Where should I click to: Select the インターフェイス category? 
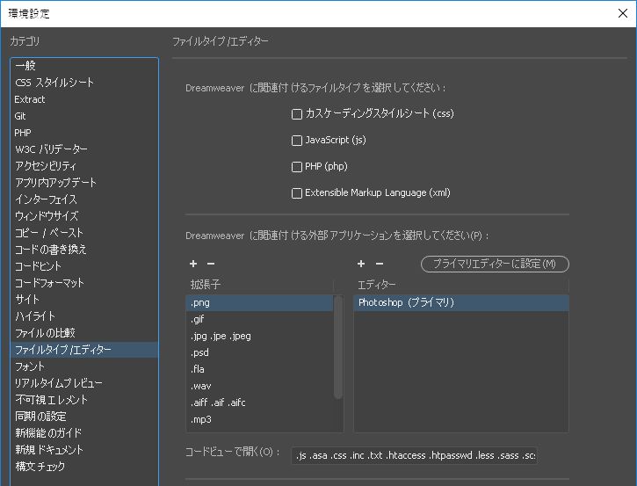tap(84, 199)
